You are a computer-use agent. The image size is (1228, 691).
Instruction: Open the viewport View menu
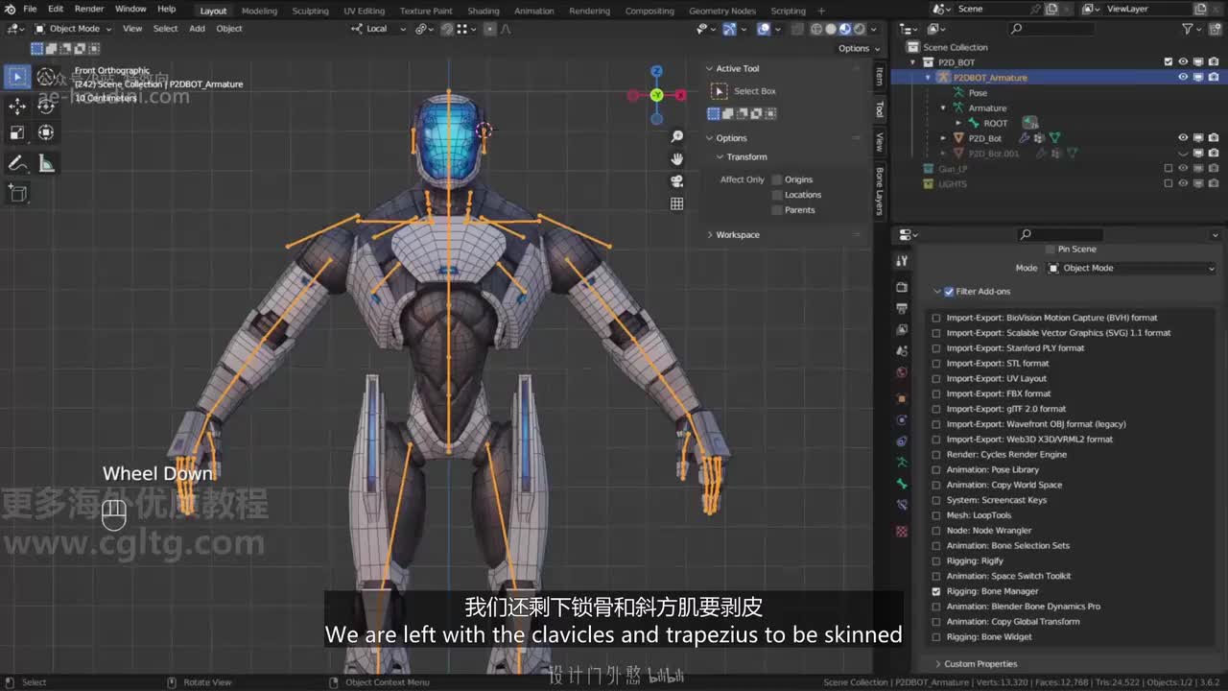pyautogui.click(x=132, y=29)
